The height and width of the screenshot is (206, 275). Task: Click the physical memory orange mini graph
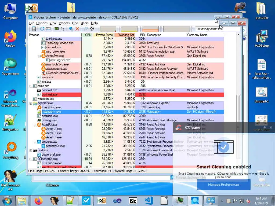coord(150,29)
